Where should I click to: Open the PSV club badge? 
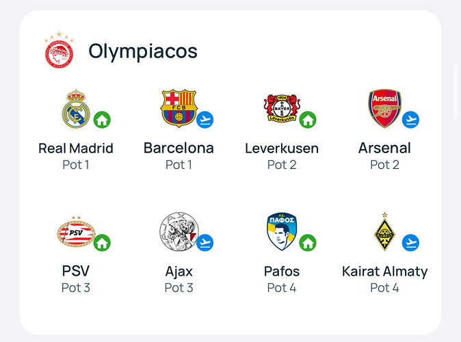(76, 232)
